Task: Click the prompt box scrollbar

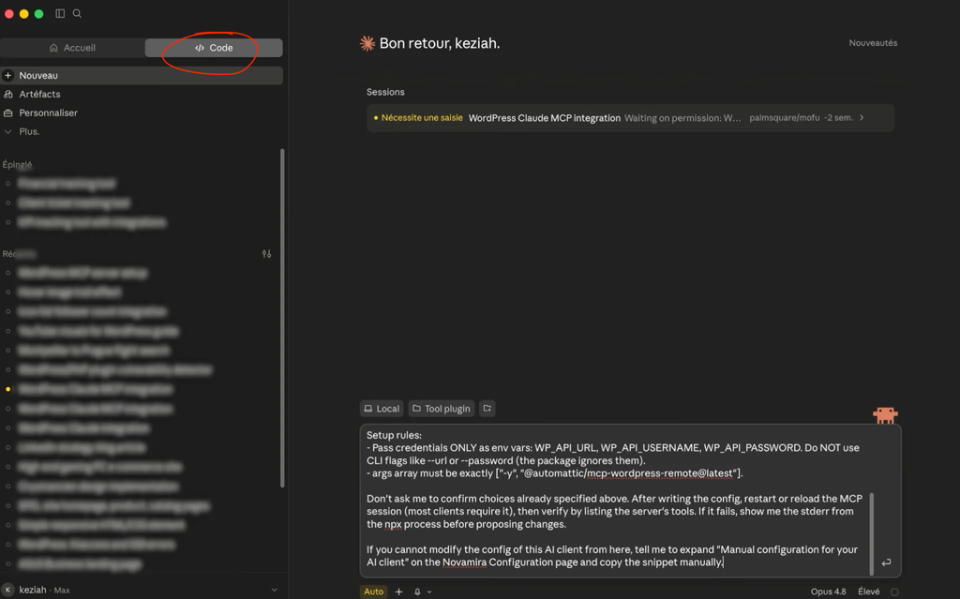Action: point(871,533)
